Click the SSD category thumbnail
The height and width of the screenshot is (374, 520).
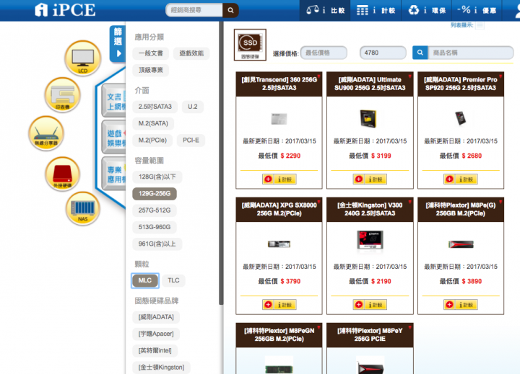(250, 45)
